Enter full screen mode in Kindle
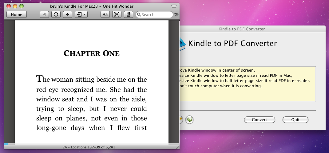The image size is (329, 153). pyautogui.click(x=117, y=14)
